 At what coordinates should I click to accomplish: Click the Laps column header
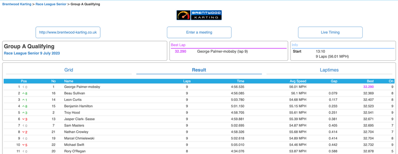[187, 81]
